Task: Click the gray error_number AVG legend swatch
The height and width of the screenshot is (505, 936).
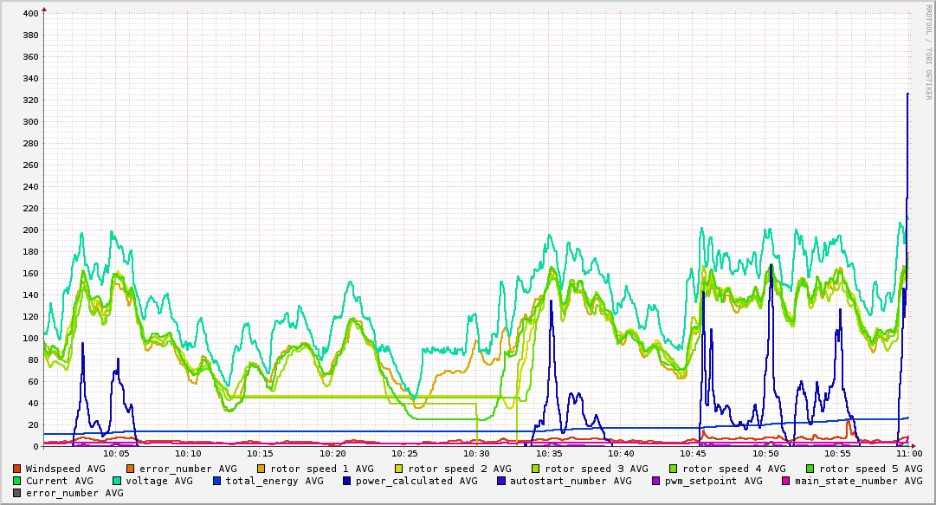Action: [x=17, y=493]
